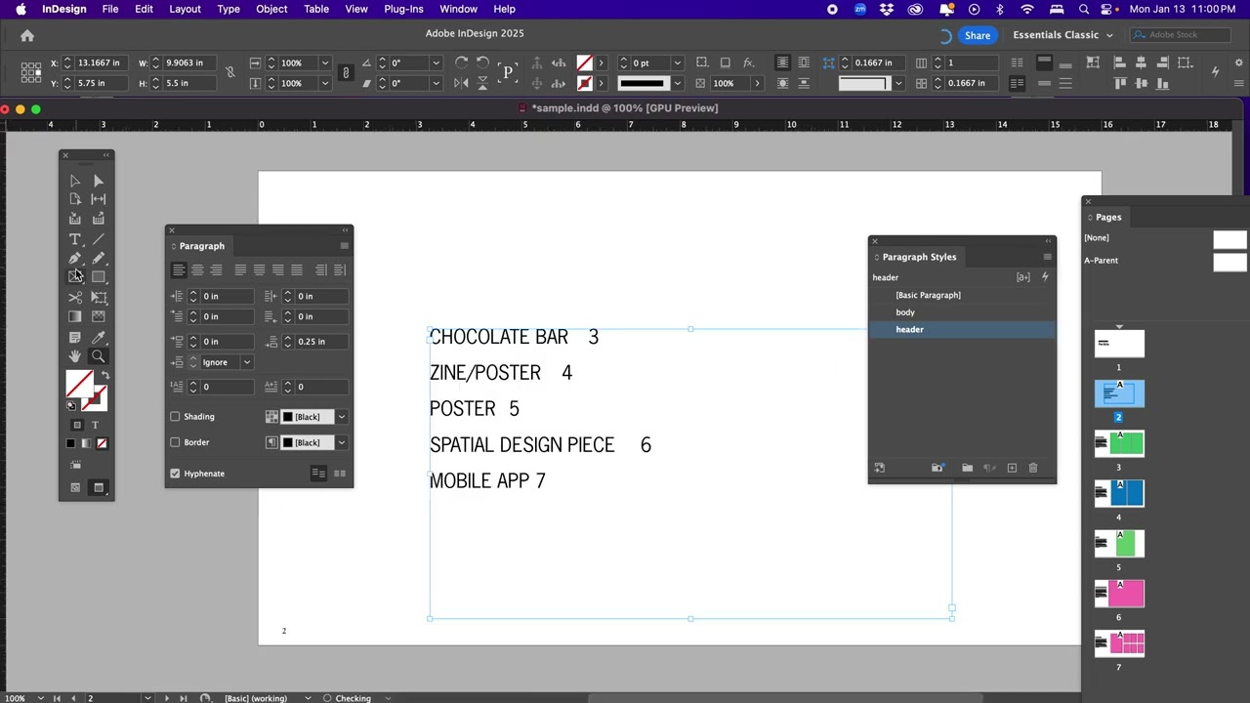Open Essentials Classic workspace dropdown
Image resolution: width=1250 pixels, height=703 pixels.
[x=1062, y=35]
